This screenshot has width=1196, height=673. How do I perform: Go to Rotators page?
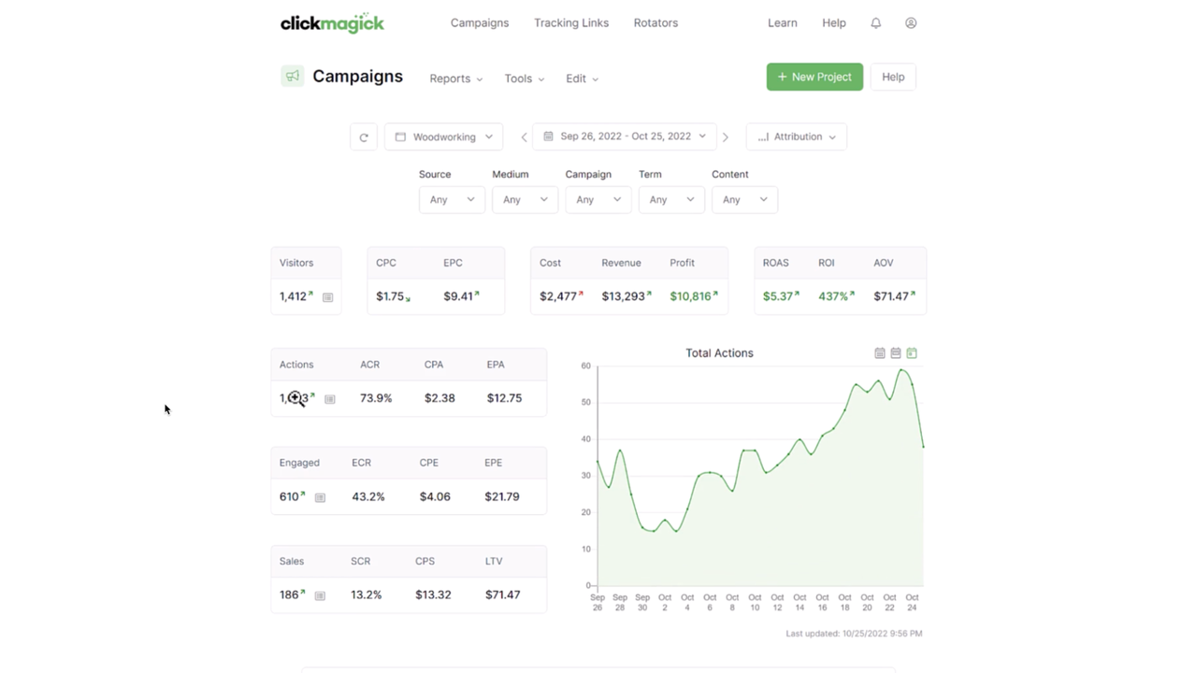[x=656, y=23]
